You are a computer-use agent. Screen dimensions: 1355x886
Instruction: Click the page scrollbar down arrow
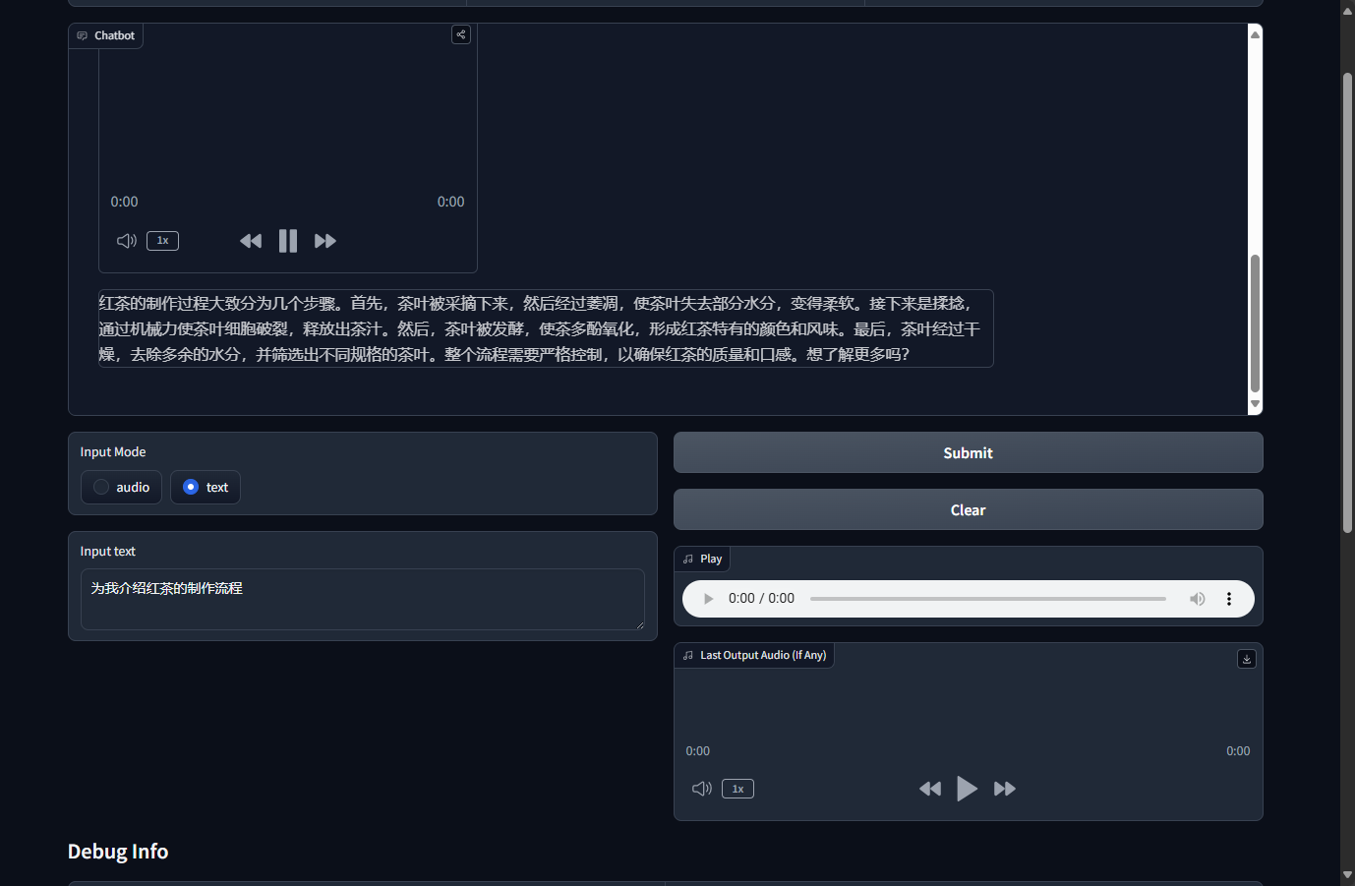click(1347, 875)
